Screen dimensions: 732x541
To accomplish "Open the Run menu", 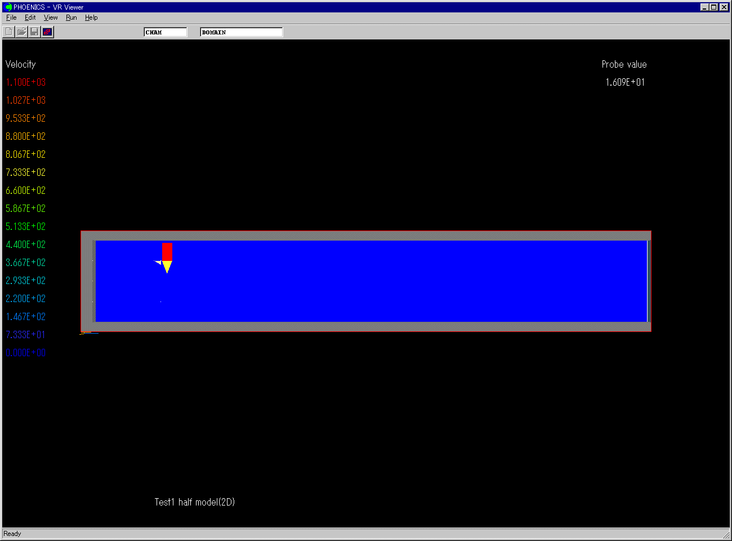I will (71, 17).
